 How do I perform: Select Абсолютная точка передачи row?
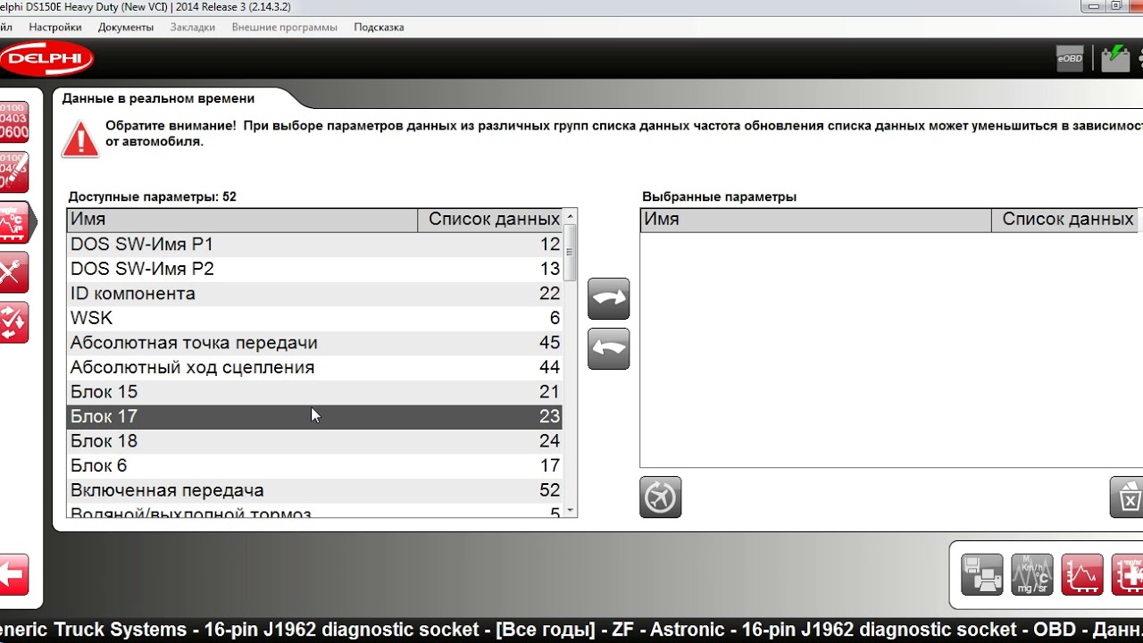tap(315, 343)
